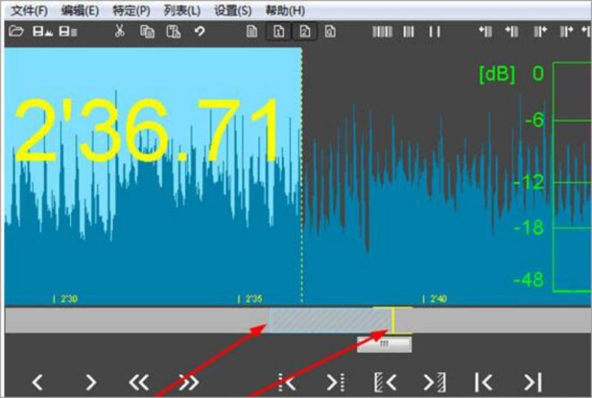Click the paste clipboard icon
This screenshot has width=592, height=398.
tap(174, 32)
